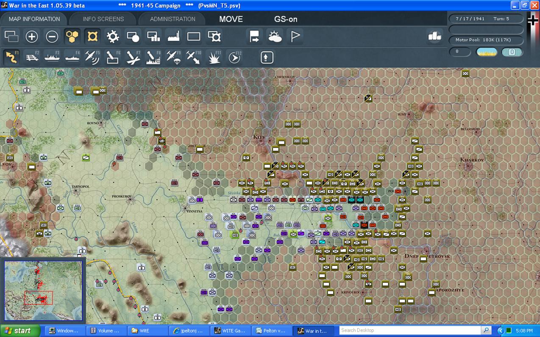Click the GS-on status label
The width and height of the screenshot is (540, 337).
286,19
